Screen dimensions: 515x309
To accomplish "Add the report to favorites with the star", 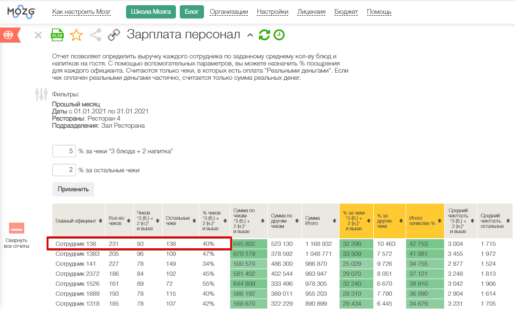I will (76, 35).
